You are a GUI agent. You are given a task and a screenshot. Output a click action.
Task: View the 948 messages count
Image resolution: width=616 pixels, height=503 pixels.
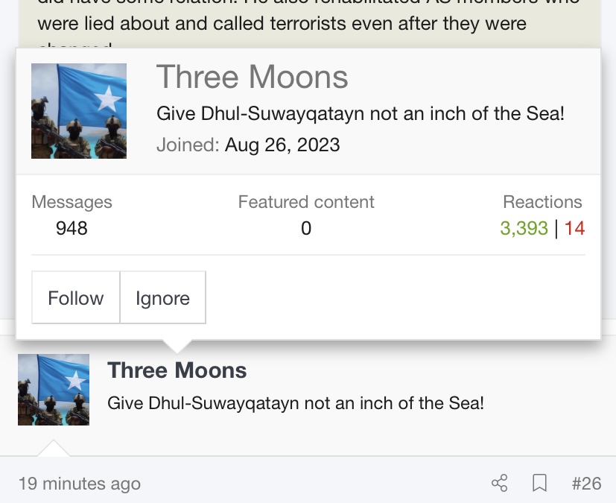tap(72, 228)
